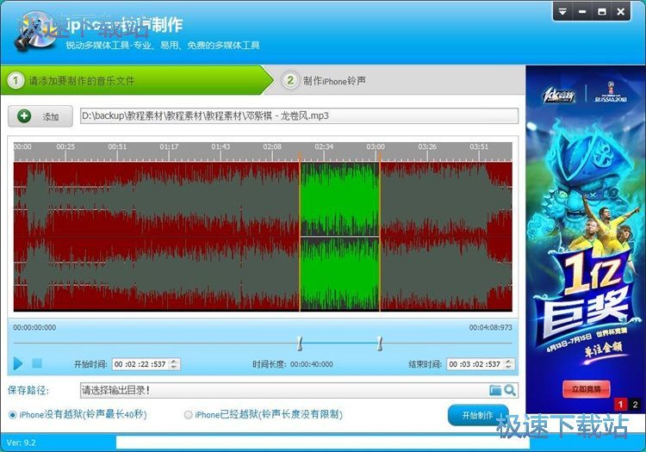The width and height of the screenshot is (646, 452).
Task: Click the green plus Add button
Action: 40,116
